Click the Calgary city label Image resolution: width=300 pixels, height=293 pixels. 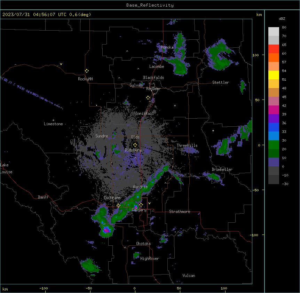(139, 210)
